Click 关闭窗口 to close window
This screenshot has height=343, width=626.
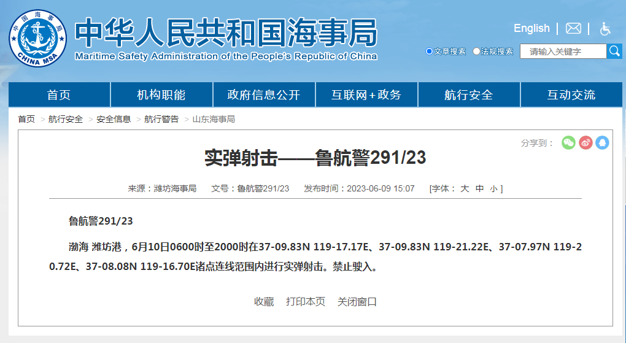[x=357, y=301]
